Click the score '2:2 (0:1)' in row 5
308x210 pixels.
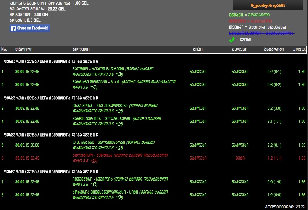click(274, 145)
